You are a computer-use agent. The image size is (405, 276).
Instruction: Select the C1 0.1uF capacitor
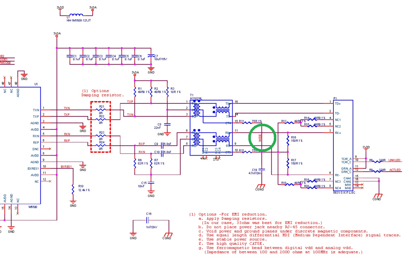tap(70, 56)
